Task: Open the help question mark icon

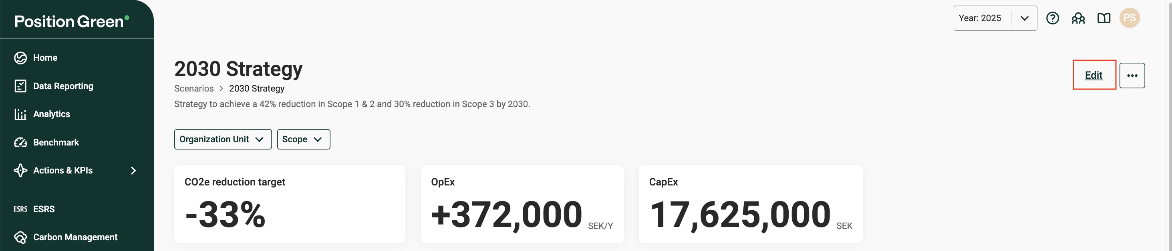Action: coord(1052,18)
